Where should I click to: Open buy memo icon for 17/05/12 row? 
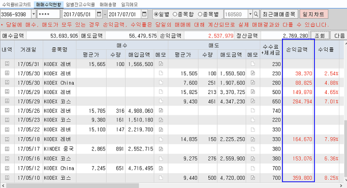point(161,168)
